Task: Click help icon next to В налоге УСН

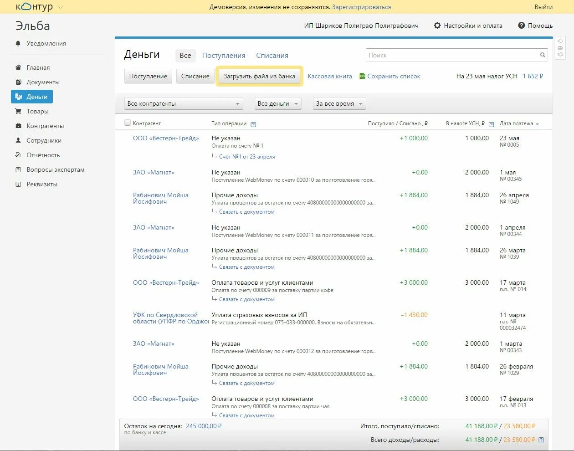Action: pyautogui.click(x=491, y=124)
